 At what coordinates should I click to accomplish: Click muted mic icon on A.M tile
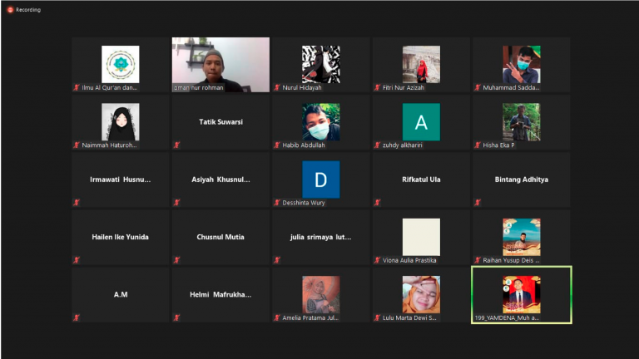point(77,317)
